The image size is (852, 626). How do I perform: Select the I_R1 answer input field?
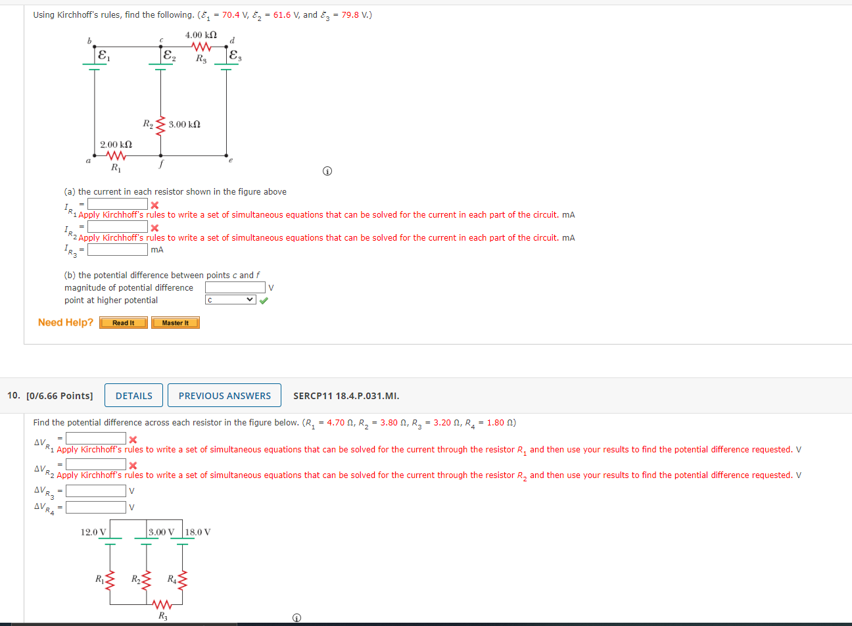click(x=117, y=203)
